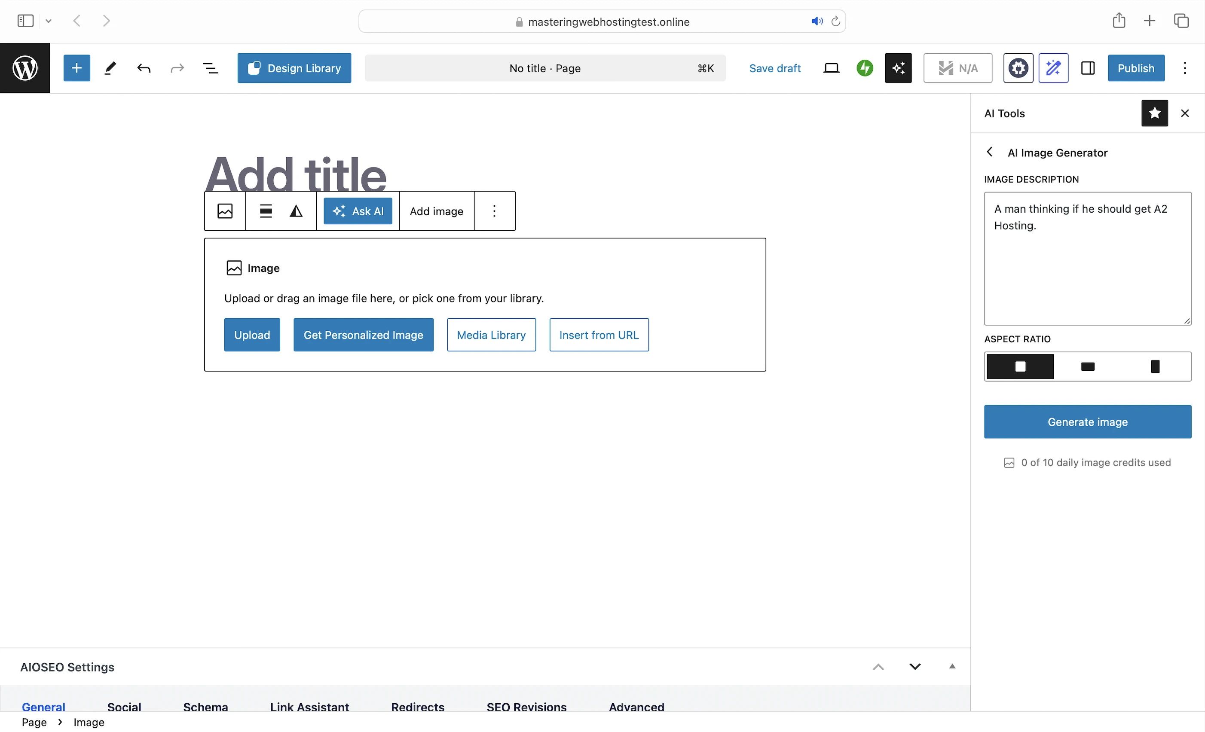
Task: Open the Jetpack green lightning icon
Action: pos(865,68)
